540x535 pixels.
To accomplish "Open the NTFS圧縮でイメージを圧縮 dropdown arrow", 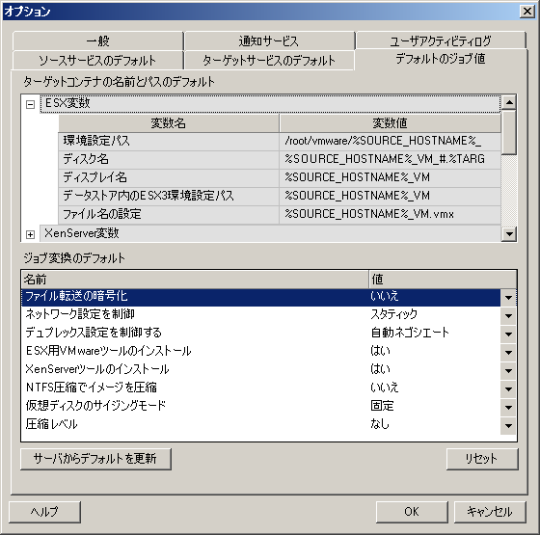I will (x=508, y=388).
